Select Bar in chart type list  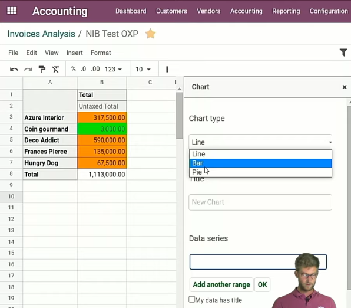coord(260,163)
